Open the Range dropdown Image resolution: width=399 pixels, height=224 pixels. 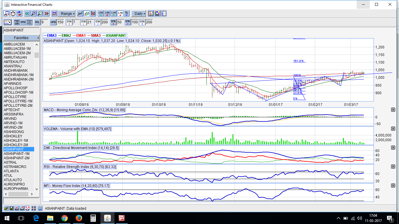coord(67,14)
